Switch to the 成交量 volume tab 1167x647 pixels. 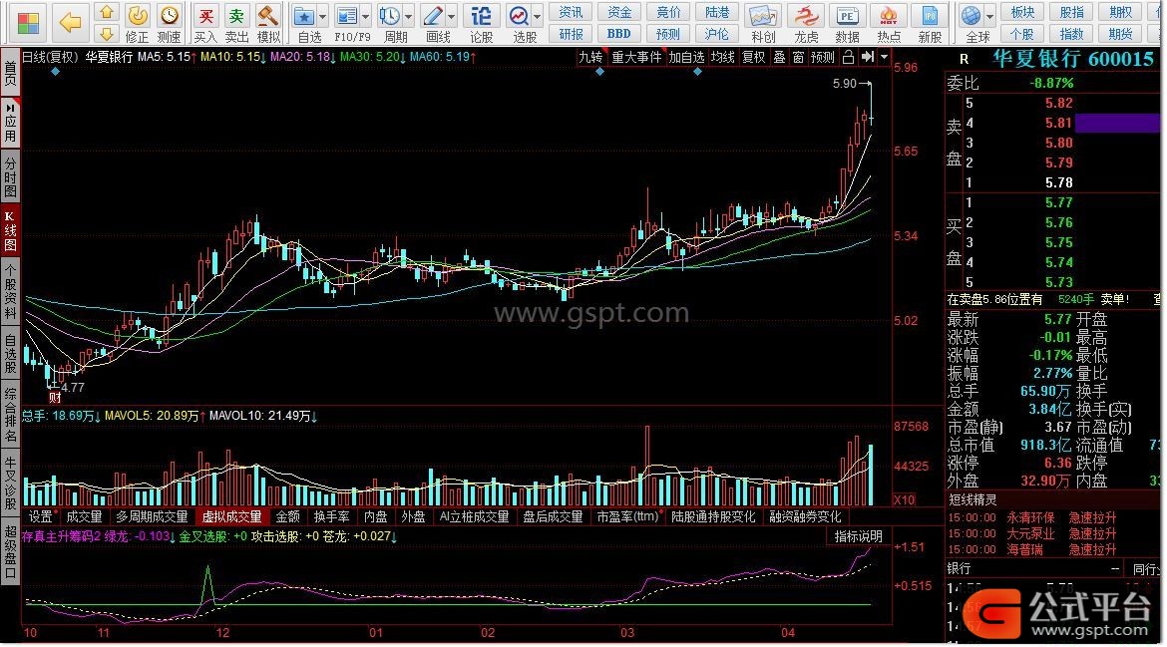(84, 516)
